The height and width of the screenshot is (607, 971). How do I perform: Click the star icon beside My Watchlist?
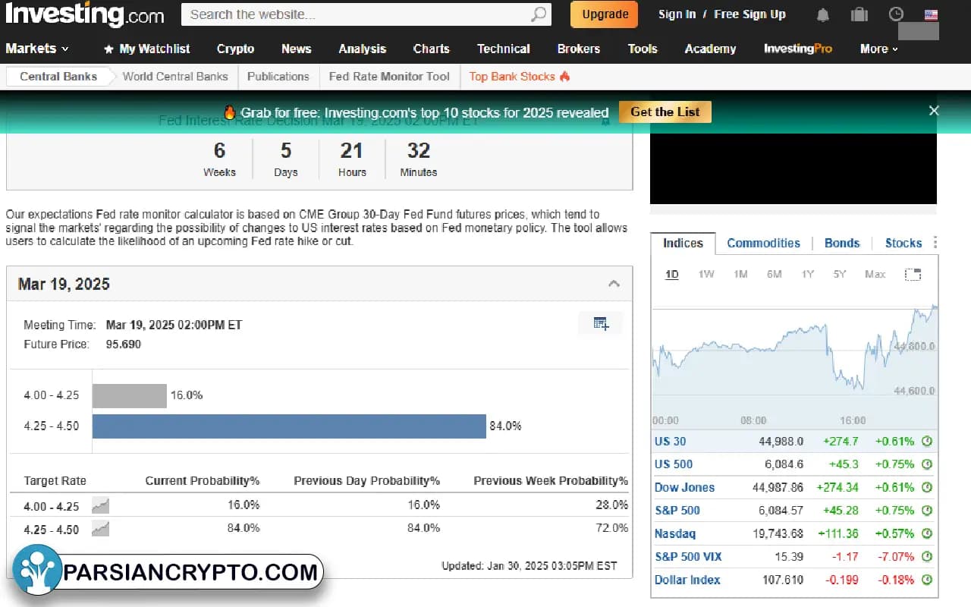click(108, 49)
